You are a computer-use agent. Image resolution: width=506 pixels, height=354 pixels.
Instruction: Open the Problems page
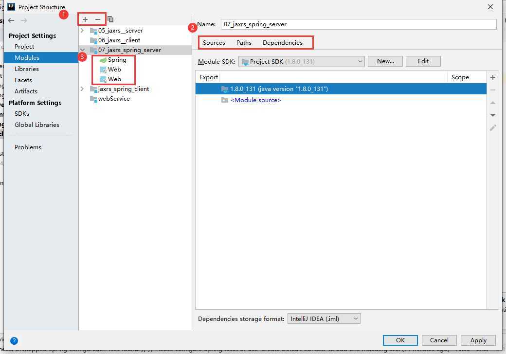pyautogui.click(x=28, y=147)
